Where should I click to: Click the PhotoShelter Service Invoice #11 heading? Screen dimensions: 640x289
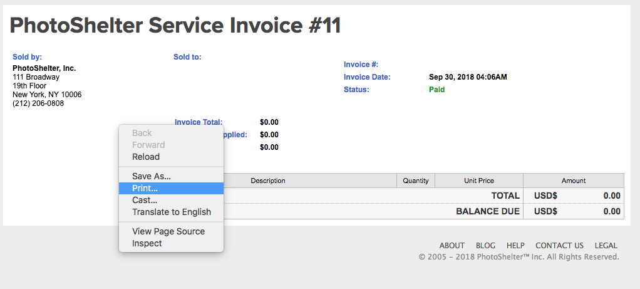(x=175, y=26)
